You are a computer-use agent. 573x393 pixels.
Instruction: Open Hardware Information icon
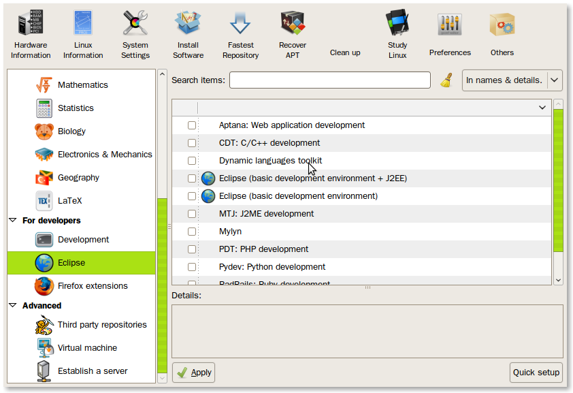31,23
